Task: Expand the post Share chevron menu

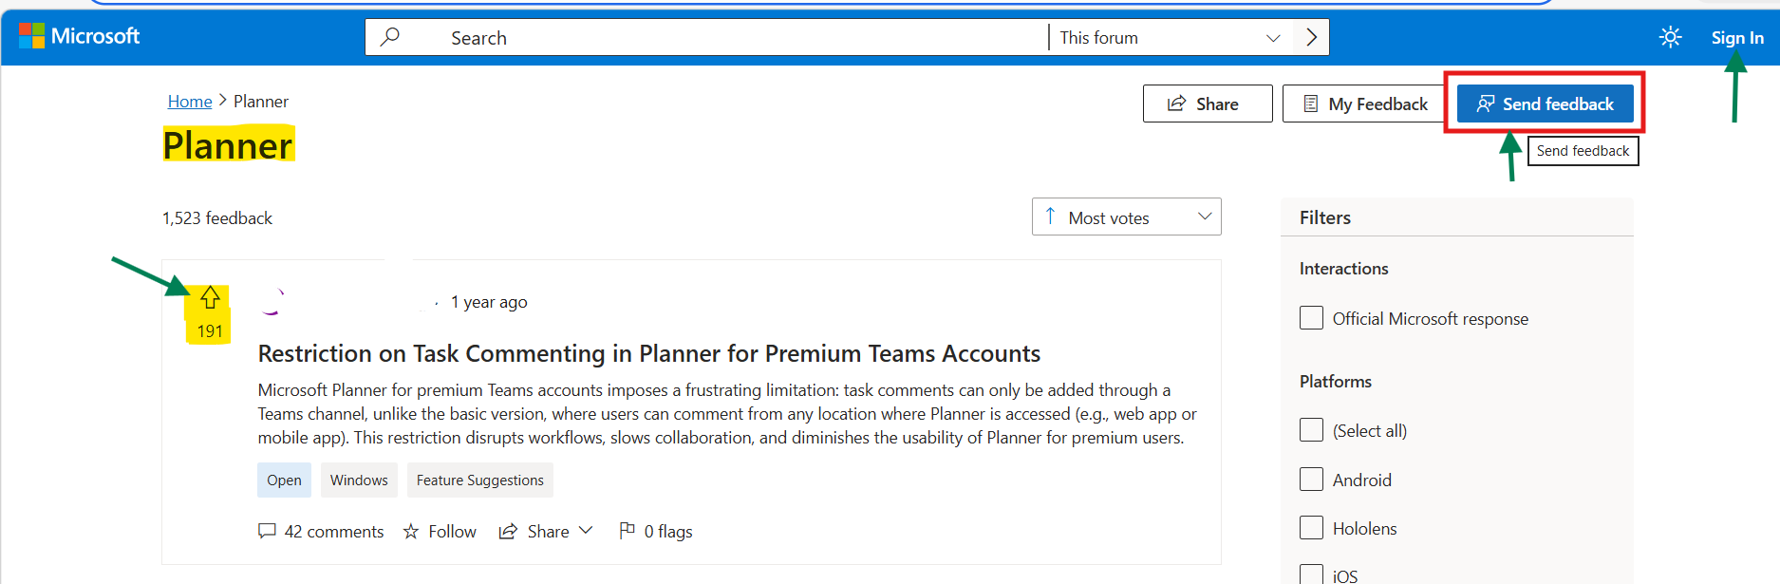Action: [586, 530]
